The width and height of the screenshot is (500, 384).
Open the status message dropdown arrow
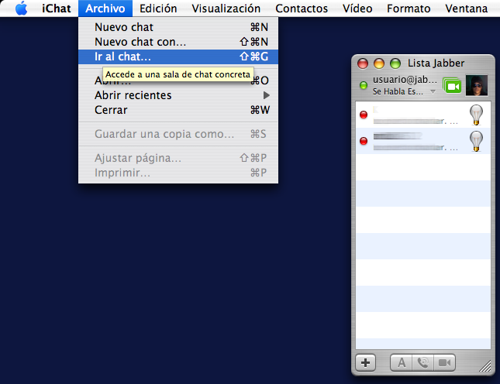tap(433, 91)
